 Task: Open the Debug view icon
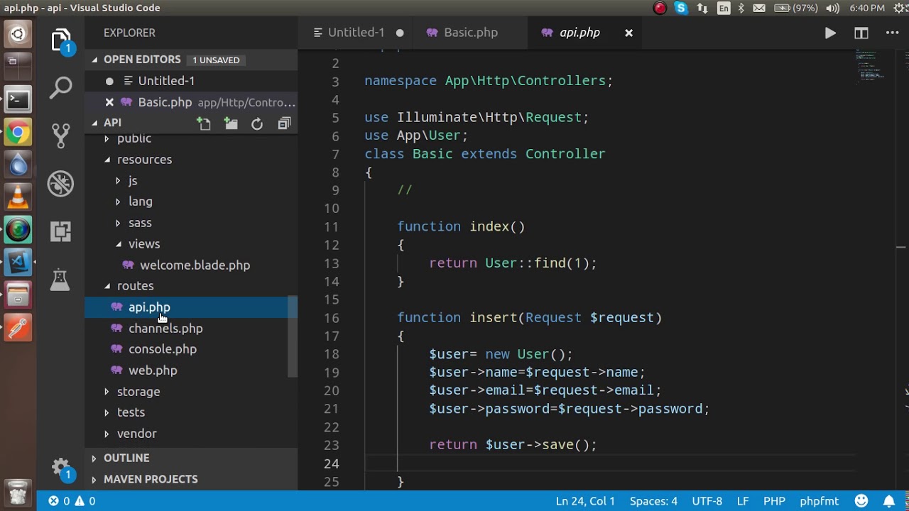click(x=60, y=184)
